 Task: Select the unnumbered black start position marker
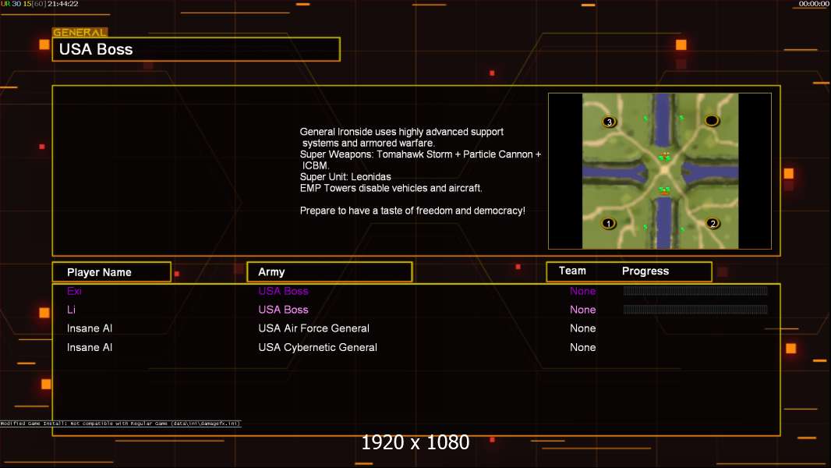coord(712,121)
